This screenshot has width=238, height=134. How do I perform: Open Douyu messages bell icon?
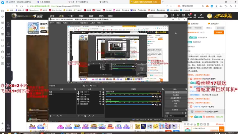195,15
